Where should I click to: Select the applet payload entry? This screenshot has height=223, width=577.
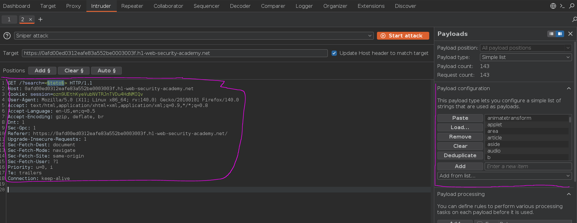527,124
